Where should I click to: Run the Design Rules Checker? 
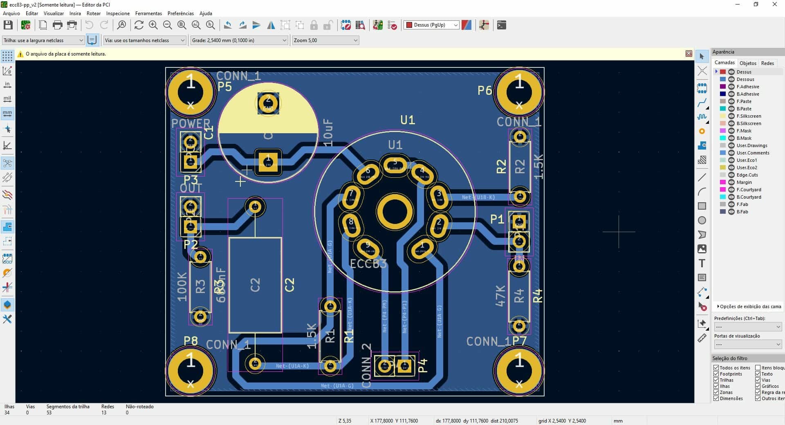(x=392, y=25)
